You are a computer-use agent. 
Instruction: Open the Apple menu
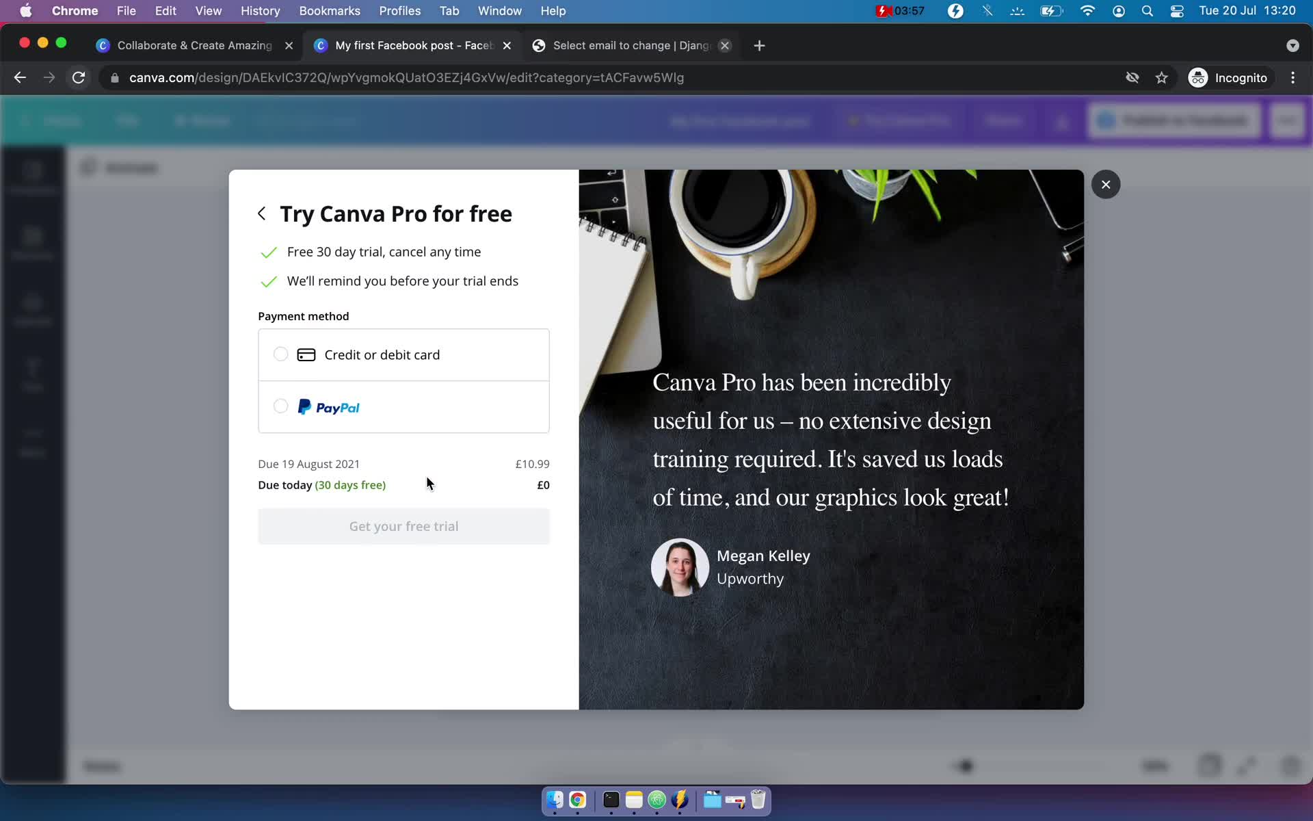pos(25,11)
